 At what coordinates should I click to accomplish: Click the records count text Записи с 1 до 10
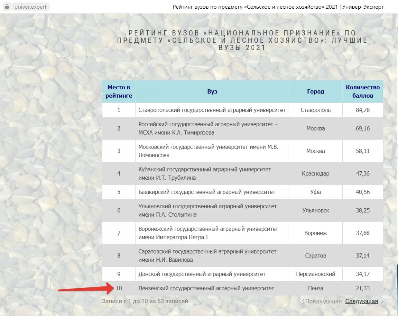pyautogui.click(x=145, y=301)
